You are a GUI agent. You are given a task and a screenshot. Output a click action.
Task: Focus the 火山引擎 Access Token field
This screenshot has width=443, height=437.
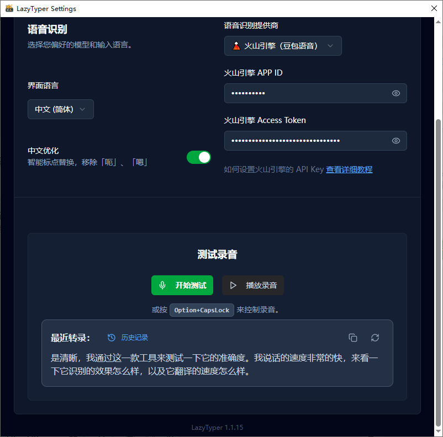(x=307, y=141)
